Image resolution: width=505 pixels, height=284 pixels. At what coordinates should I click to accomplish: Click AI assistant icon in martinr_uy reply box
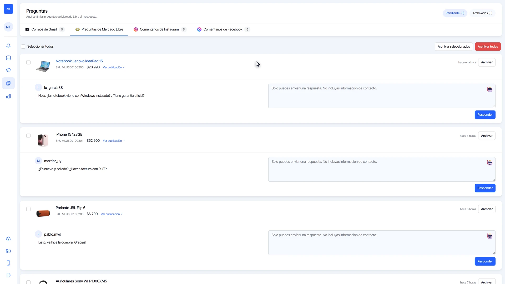pos(489,163)
